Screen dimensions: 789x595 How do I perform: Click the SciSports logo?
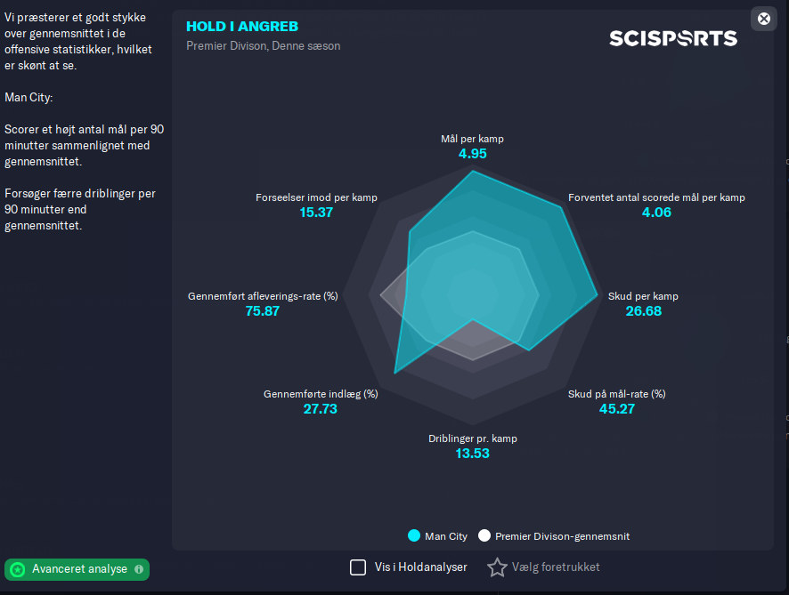coord(673,38)
